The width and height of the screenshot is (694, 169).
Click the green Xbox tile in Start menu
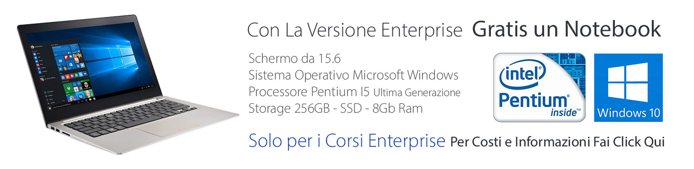[69, 87]
